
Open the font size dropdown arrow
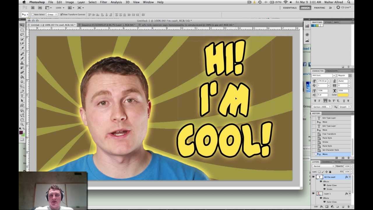(329, 81)
